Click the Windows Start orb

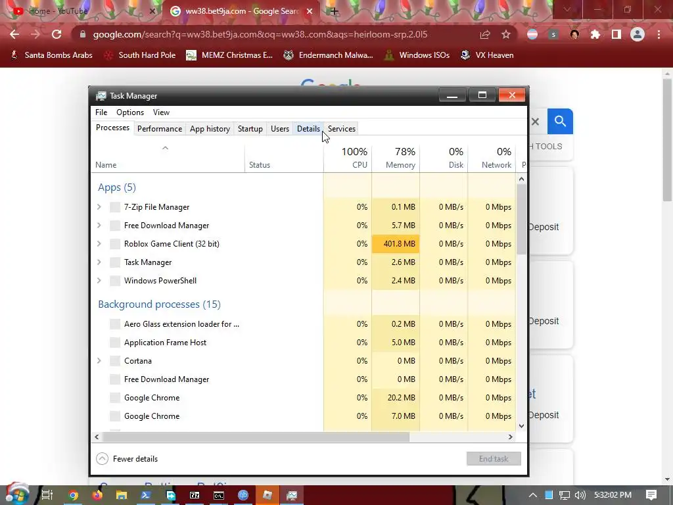(x=16, y=494)
